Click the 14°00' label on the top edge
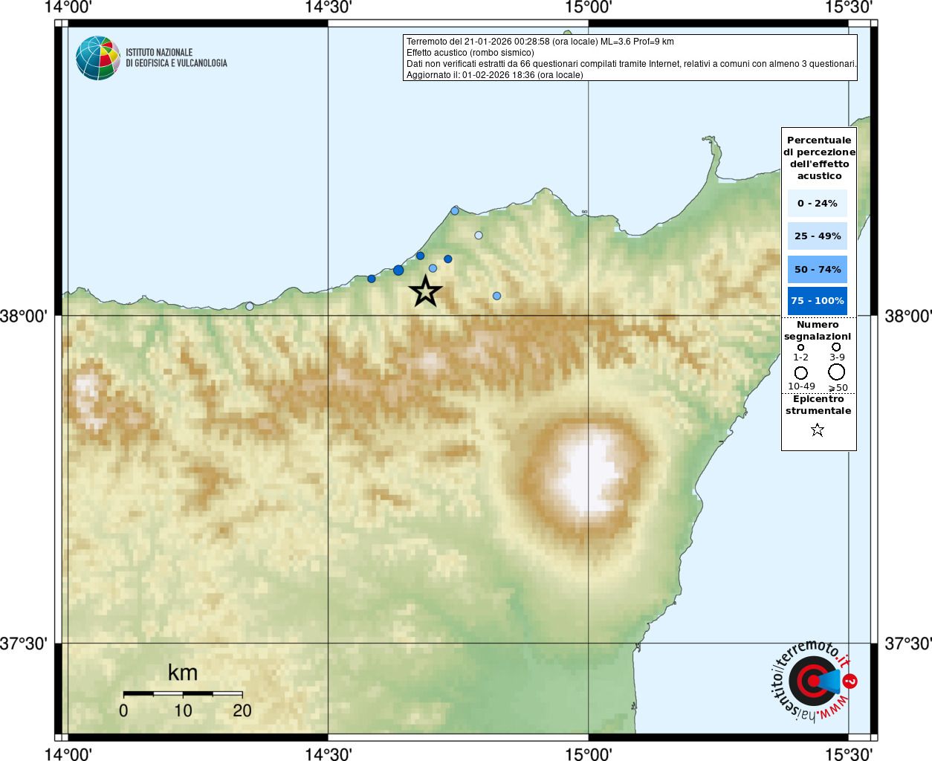Image resolution: width=932 pixels, height=761 pixels. [x=68, y=7]
